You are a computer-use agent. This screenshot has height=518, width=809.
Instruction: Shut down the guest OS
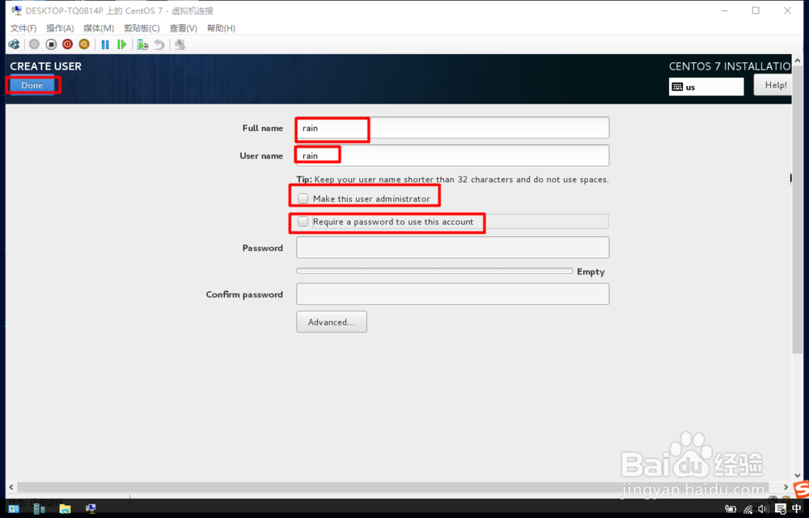(67, 44)
